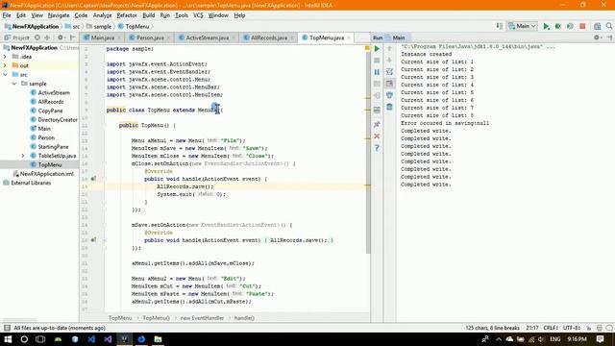Open the Project view selector

[x=17, y=37]
